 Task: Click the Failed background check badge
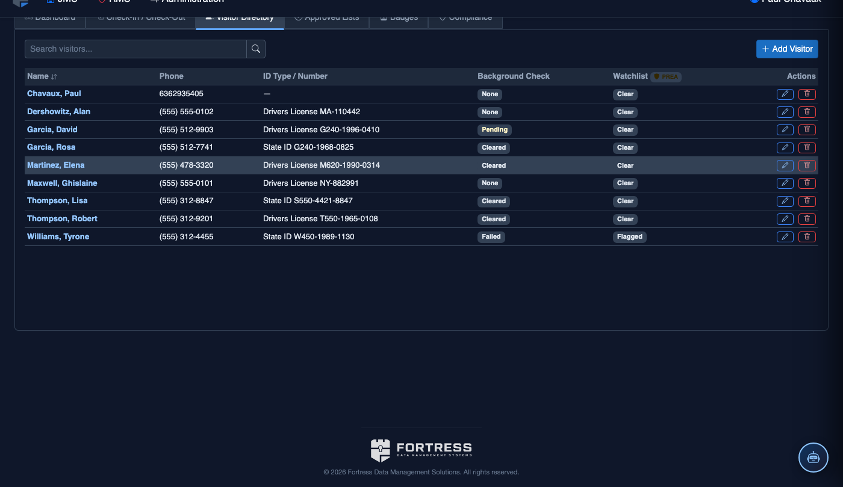click(491, 237)
